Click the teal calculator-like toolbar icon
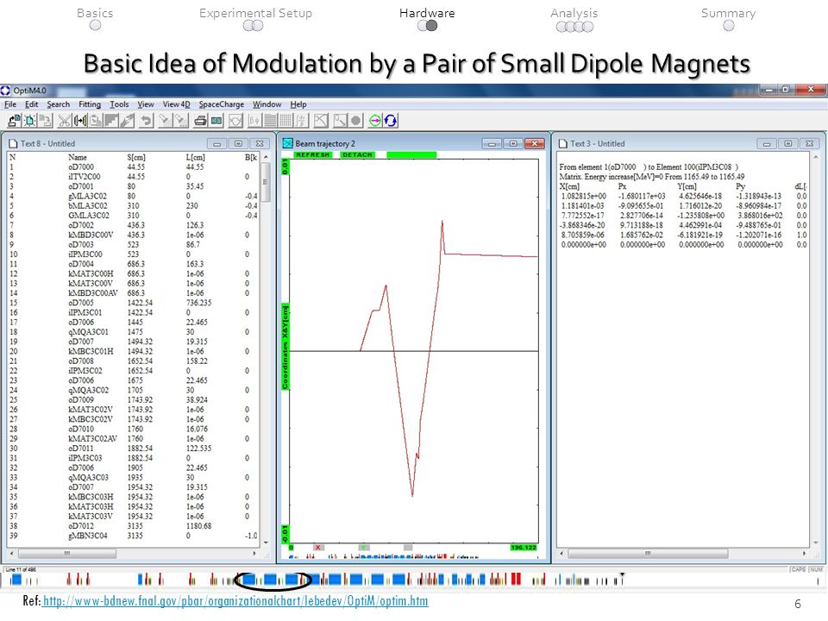Screen dimensions: 828x621 click(x=216, y=121)
